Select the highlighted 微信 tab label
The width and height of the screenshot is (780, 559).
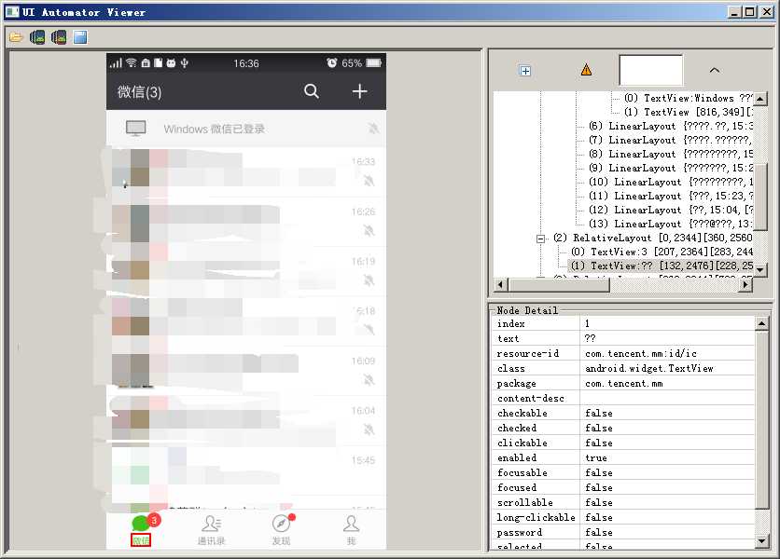point(141,540)
